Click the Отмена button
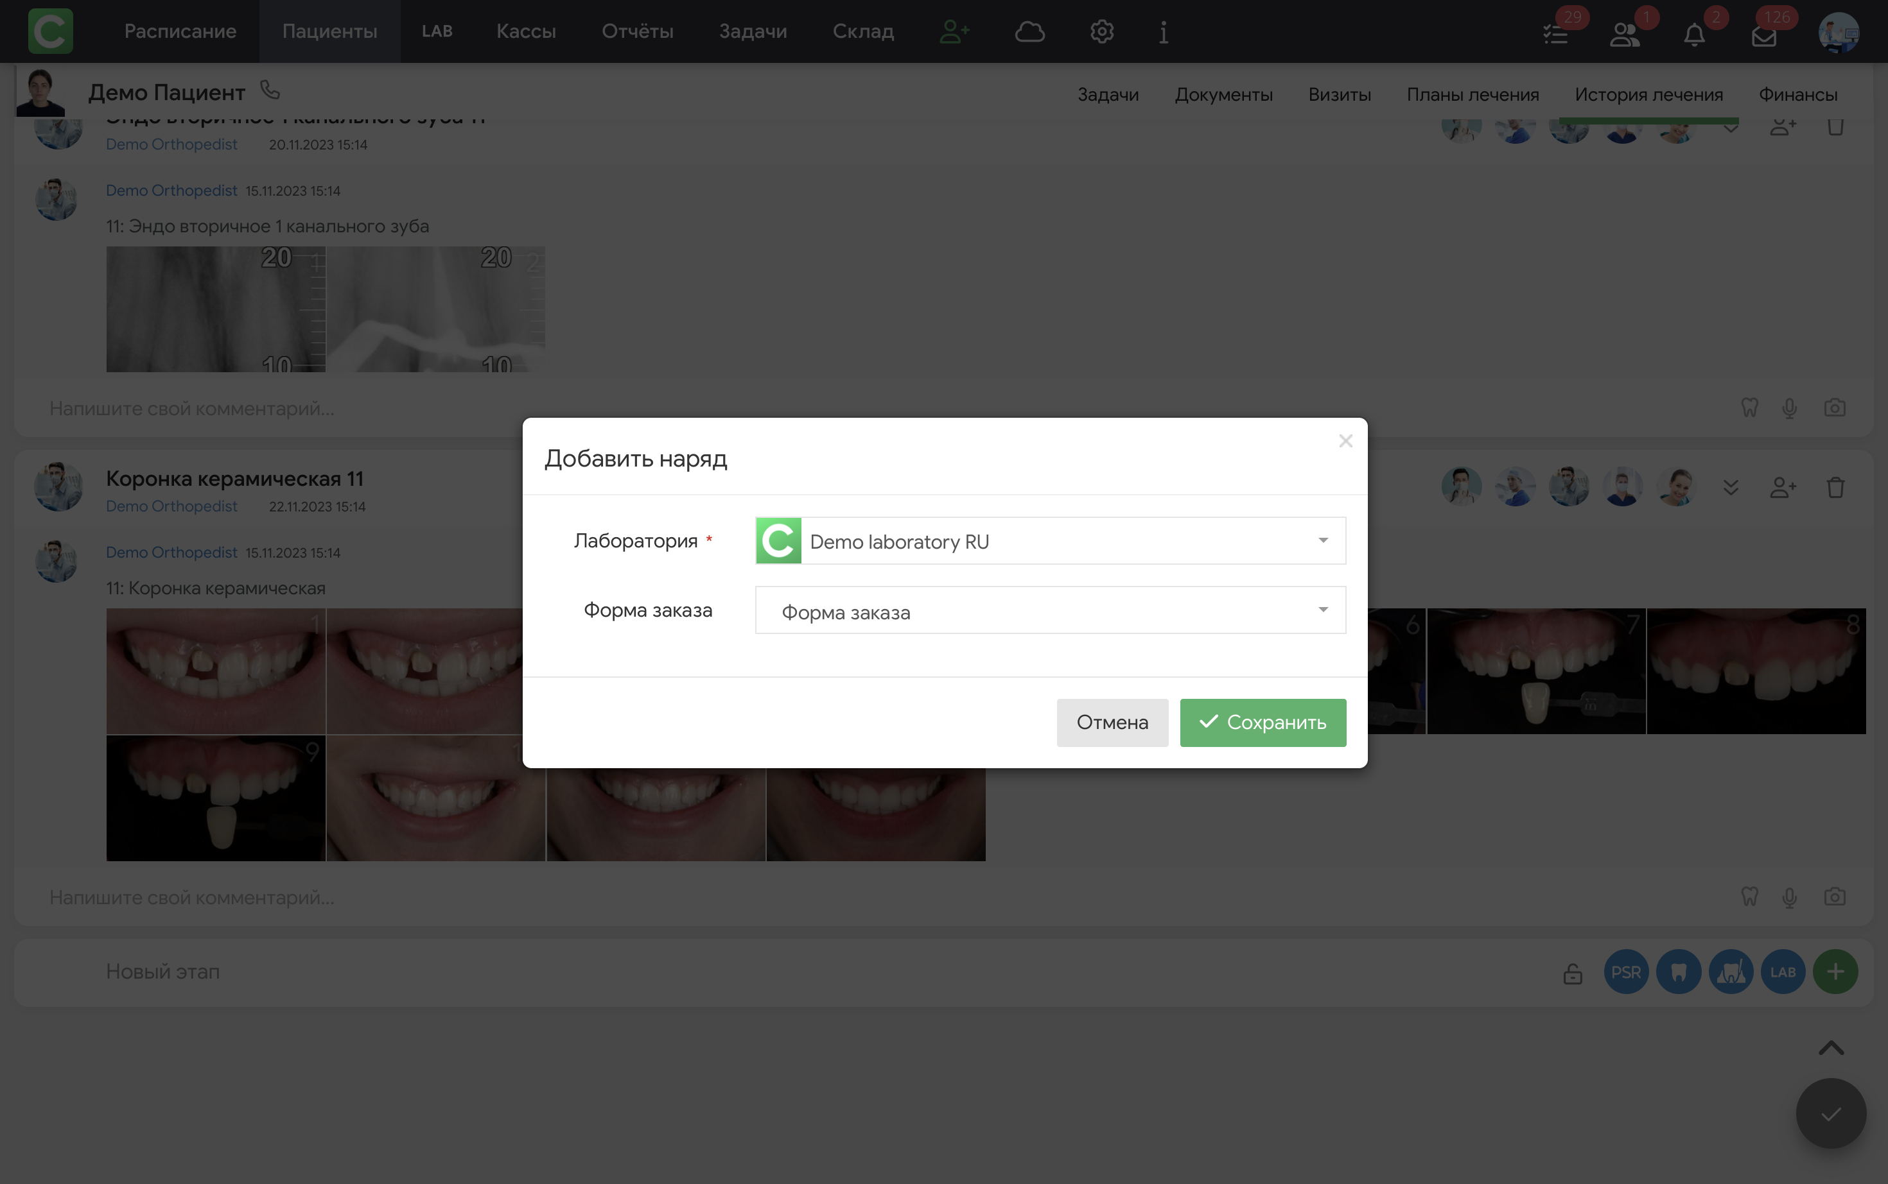This screenshot has height=1184, width=1888. pos(1112,722)
